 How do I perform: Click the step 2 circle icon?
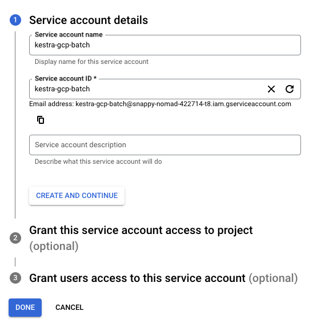click(x=15, y=238)
